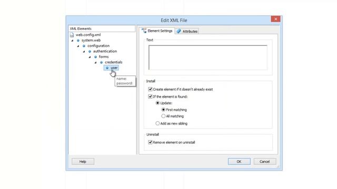The width and height of the screenshot is (337, 189).
Task: Select web.config.xml in the tree
Action: (x=88, y=35)
